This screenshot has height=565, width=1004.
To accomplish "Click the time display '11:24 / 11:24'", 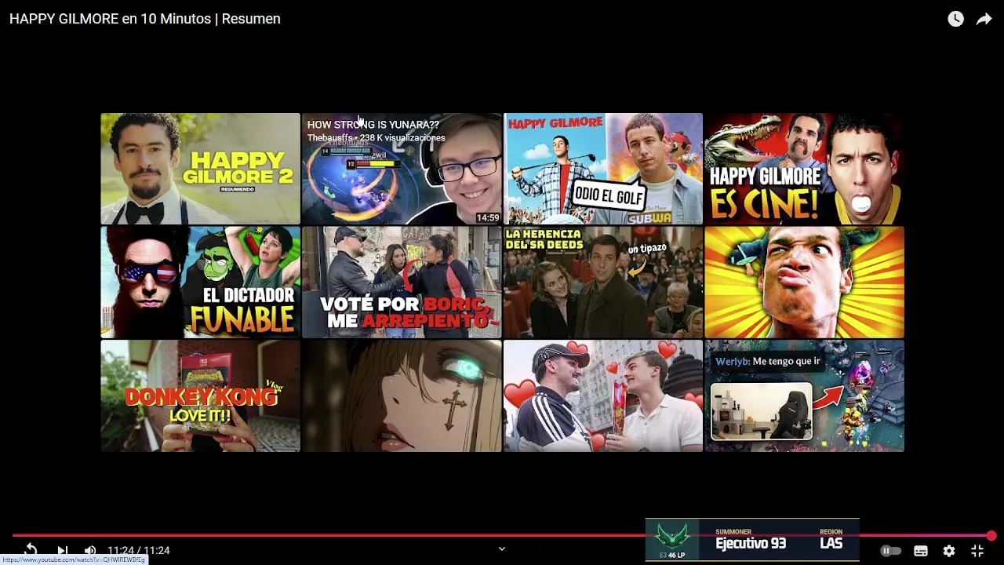I will (139, 550).
